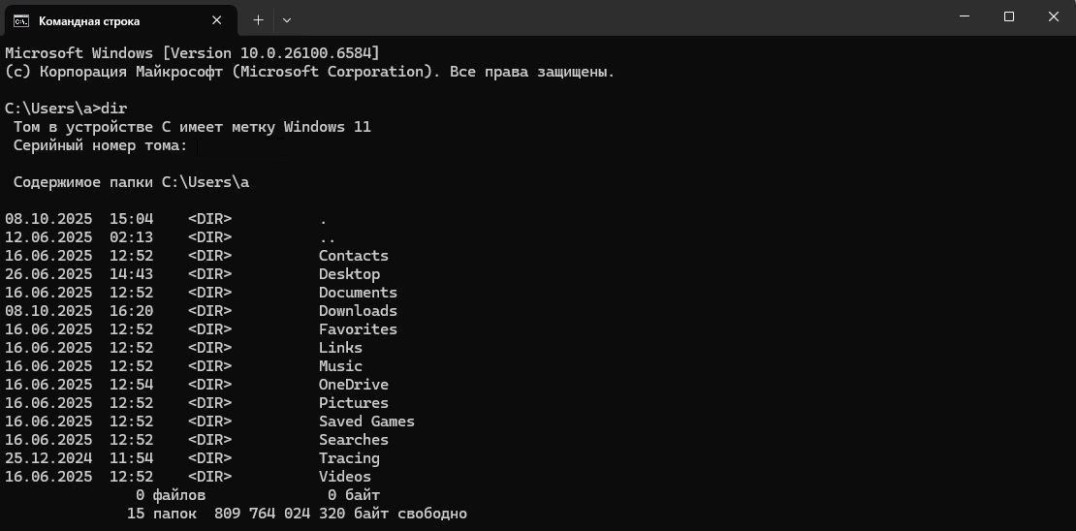Image resolution: width=1076 pixels, height=531 pixels.
Task: Click the Tracing folder name
Action: tap(349, 458)
